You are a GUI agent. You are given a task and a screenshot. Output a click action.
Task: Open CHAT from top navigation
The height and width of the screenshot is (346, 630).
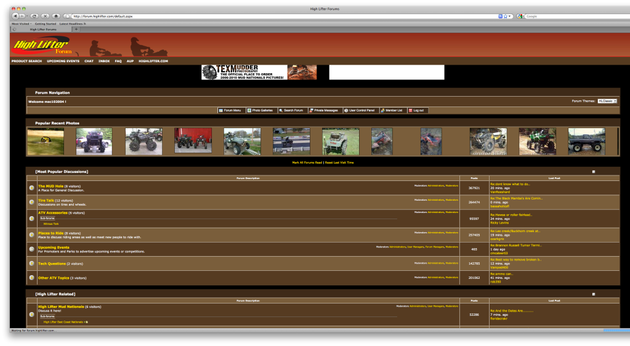pyautogui.click(x=89, y=61)
